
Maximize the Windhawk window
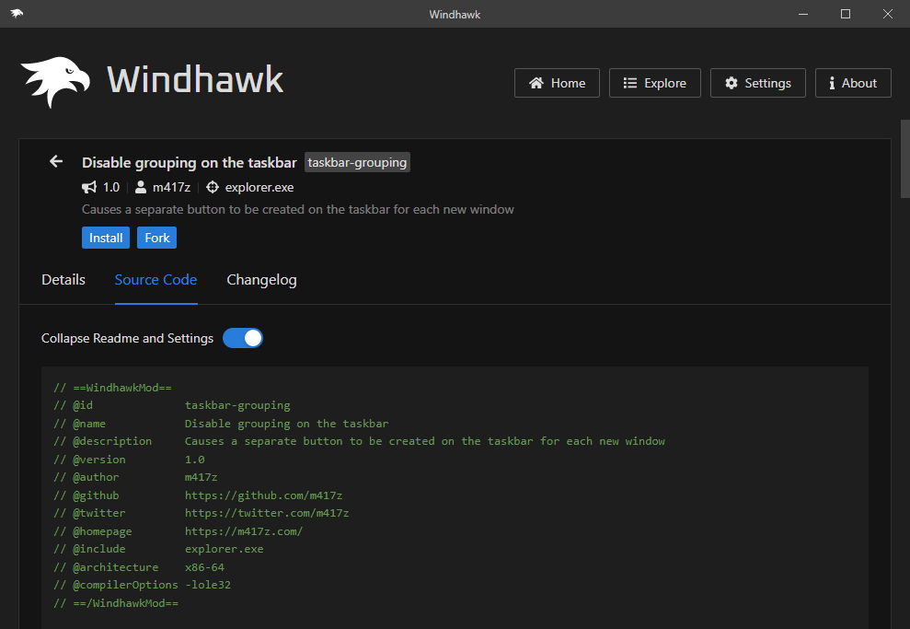click(x=846, y=14)
